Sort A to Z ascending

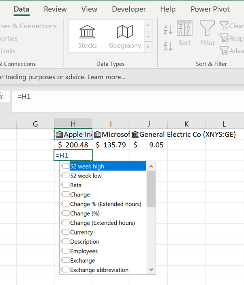click(x=168, y=30)
